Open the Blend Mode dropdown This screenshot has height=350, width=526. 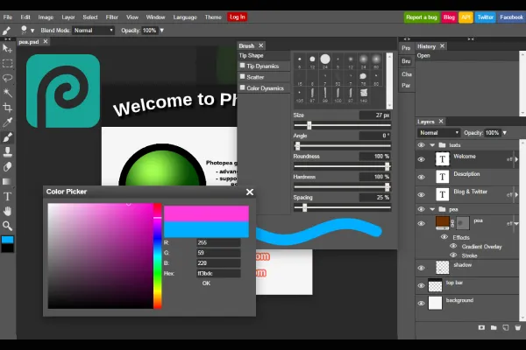click(94, 30)
